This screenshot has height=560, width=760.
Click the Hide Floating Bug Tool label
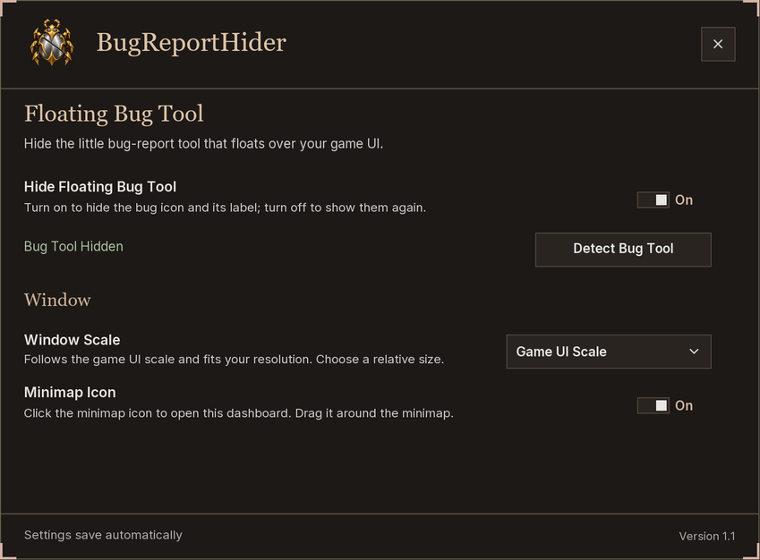click(x=100, y=186)
